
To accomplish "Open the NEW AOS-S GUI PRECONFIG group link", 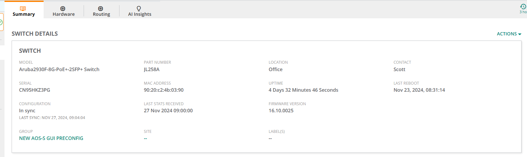I will (51, 138).
